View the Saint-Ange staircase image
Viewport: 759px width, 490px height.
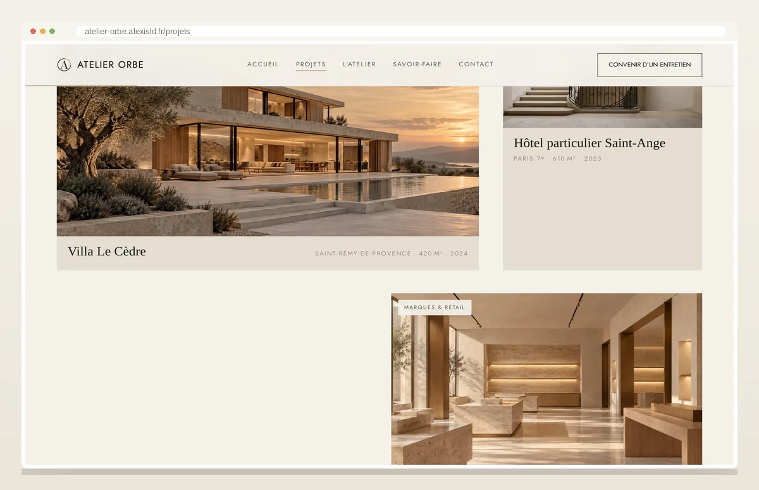point(602,107)
